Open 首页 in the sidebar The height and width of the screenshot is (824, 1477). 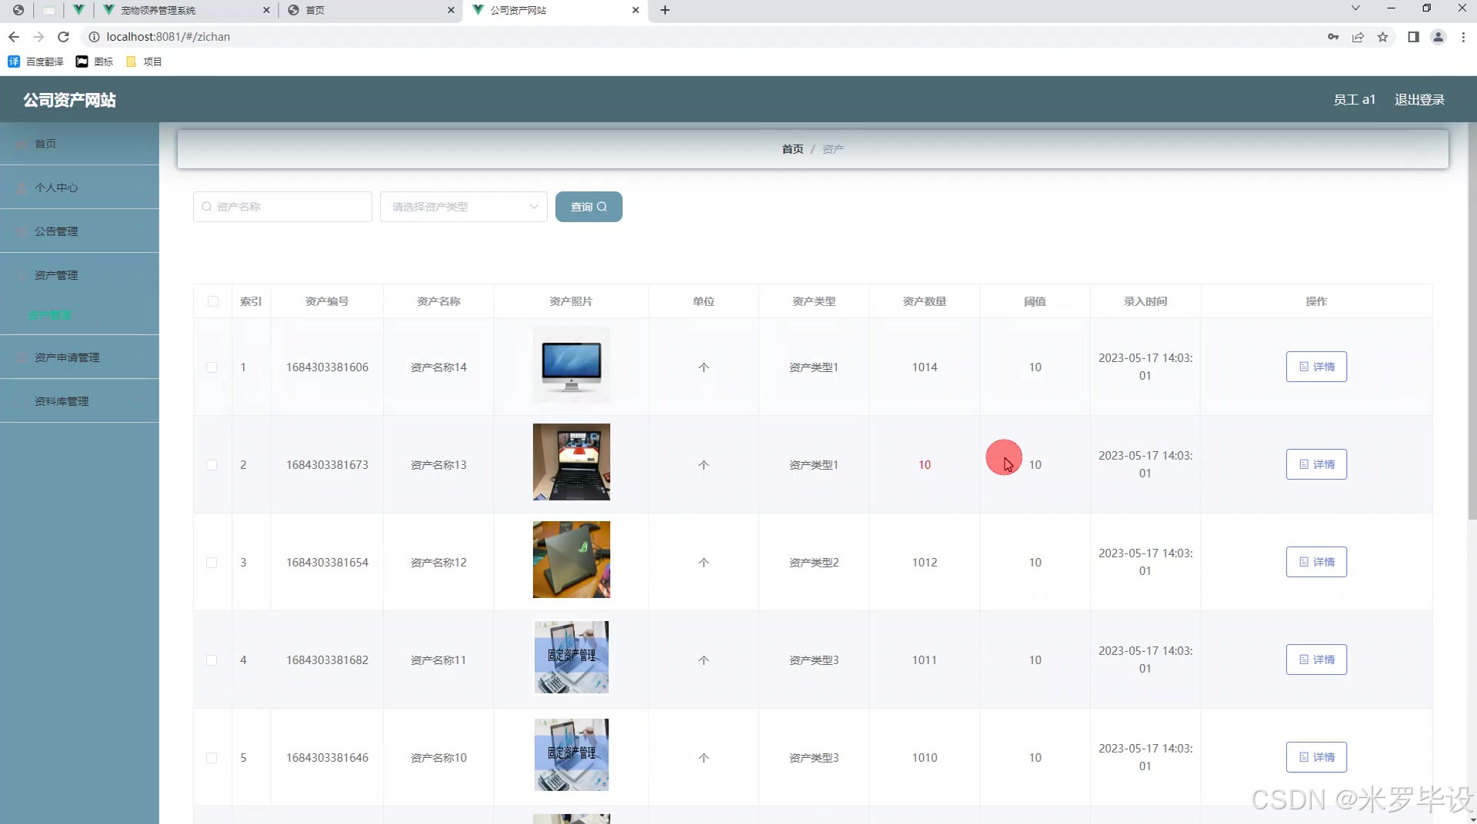click(x=79, y=144)
